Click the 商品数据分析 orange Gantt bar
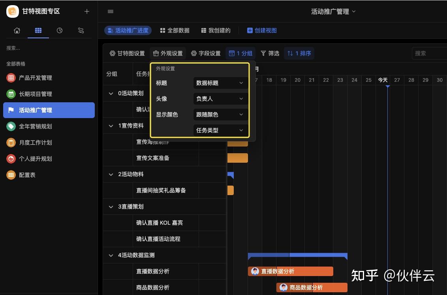The image size is (447, 295). coord(312,287)
